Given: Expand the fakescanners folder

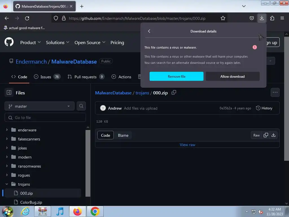Looking at the screenshot, I should [x=7, y=139].
